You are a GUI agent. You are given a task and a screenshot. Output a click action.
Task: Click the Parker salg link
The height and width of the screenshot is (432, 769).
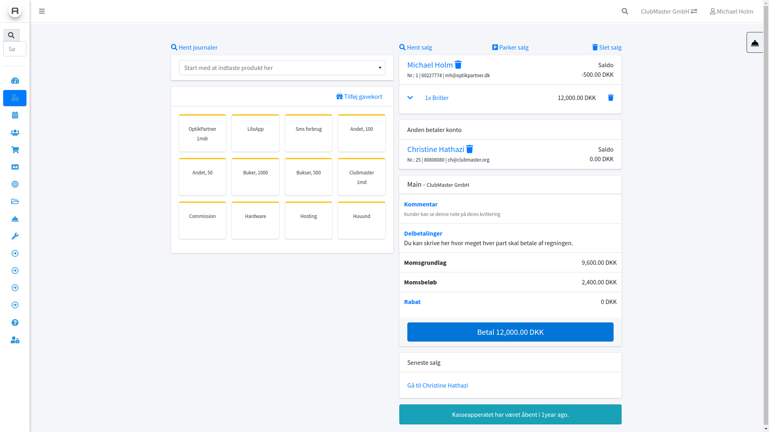[510, 47]
